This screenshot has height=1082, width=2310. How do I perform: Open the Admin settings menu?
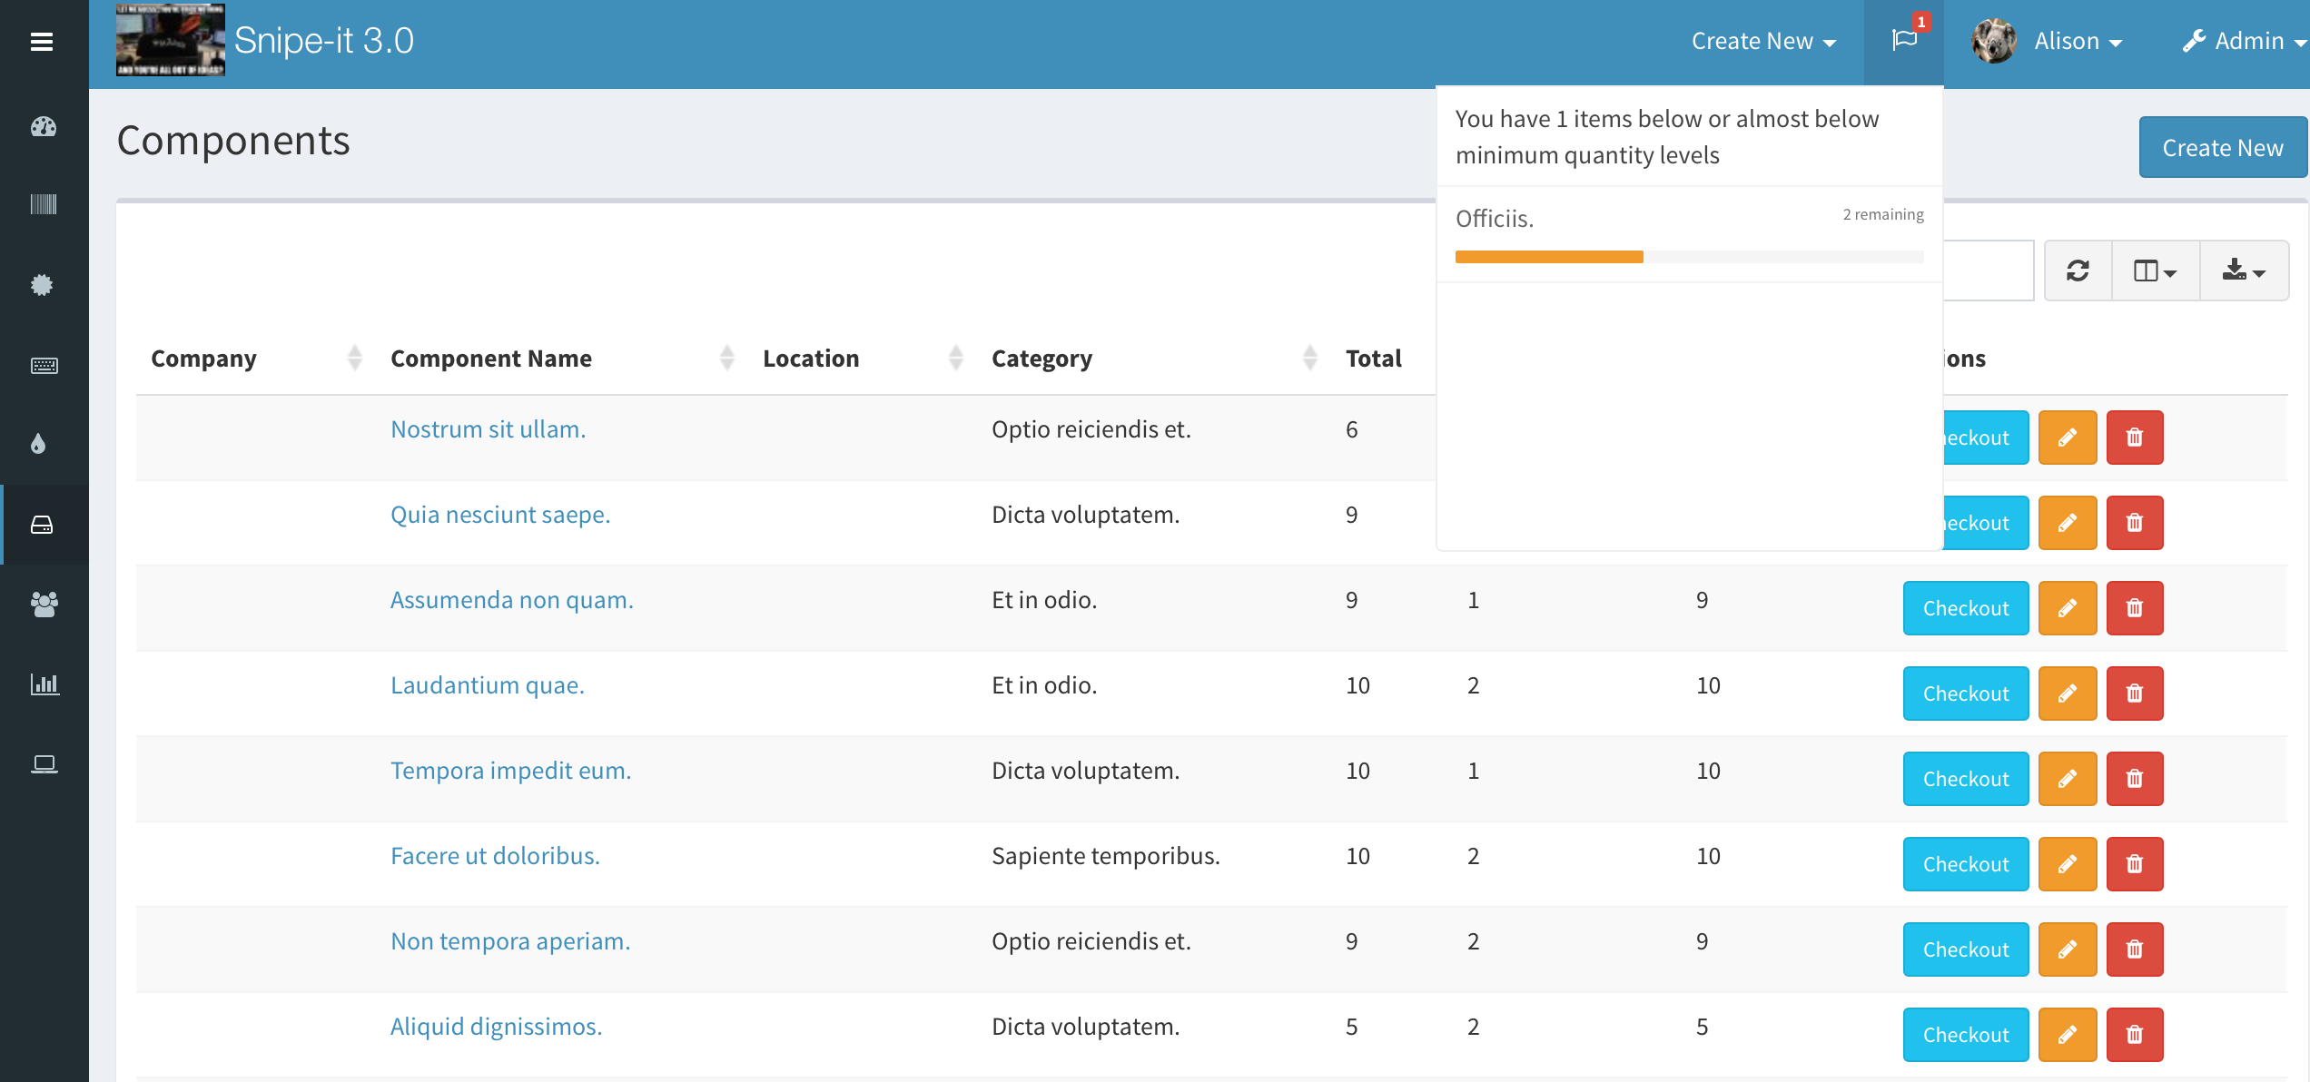point(2245,41)
